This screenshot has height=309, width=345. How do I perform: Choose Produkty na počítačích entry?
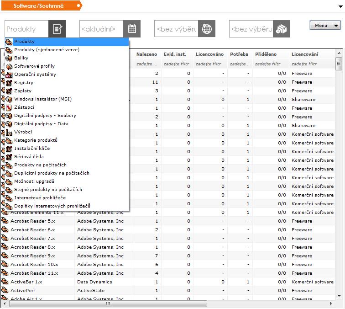tap(67, 165)
